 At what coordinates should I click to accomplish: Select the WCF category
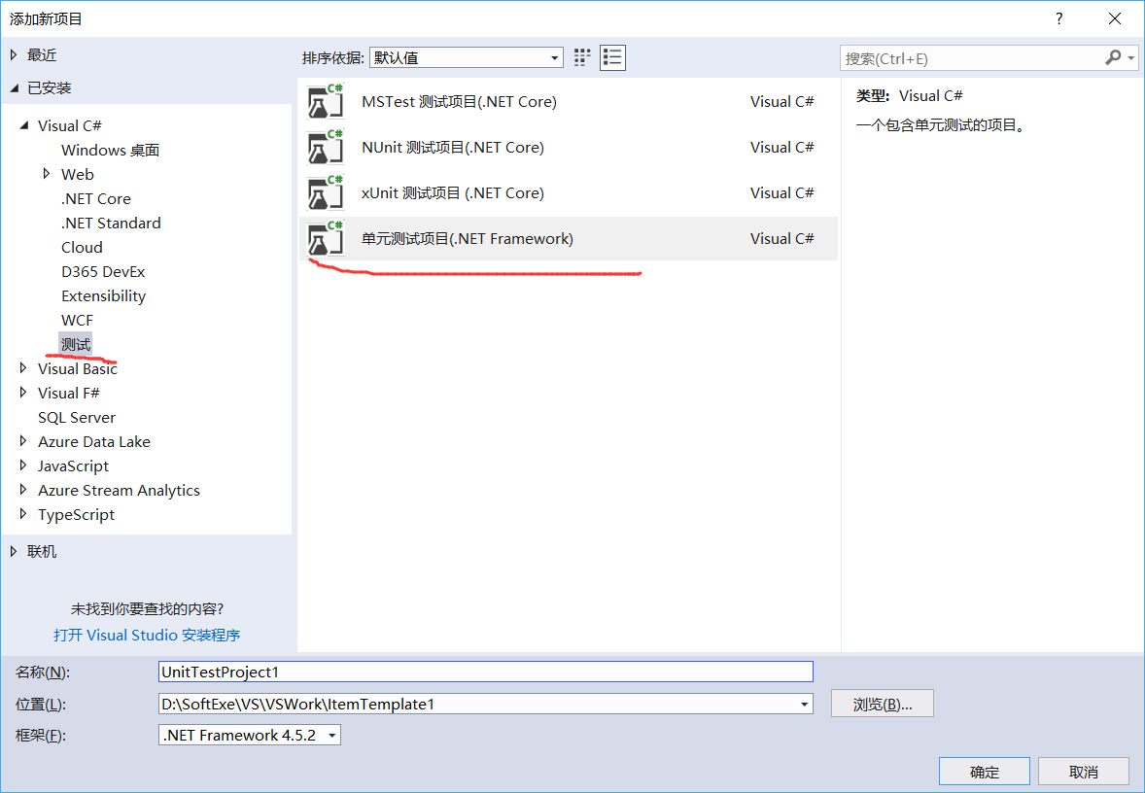click(78, 320)
